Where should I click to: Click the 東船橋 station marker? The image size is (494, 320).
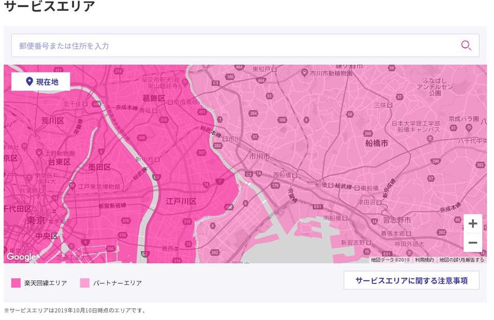pyautogui.click(x=357, y=188)
